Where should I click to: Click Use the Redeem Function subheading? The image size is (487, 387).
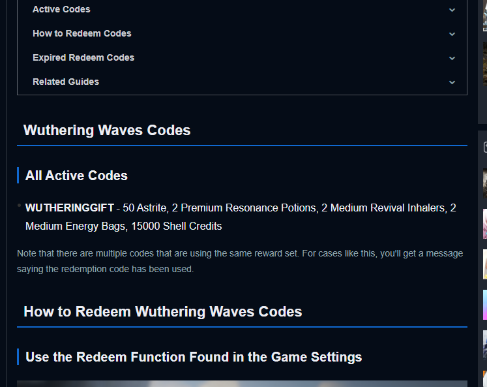193,357
